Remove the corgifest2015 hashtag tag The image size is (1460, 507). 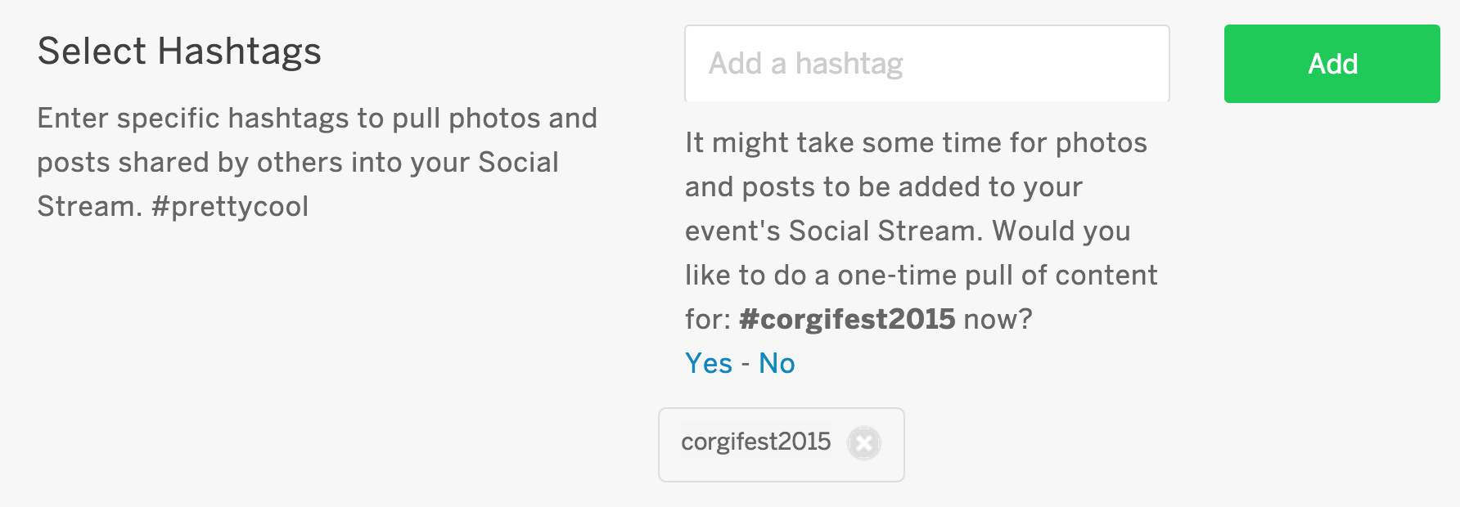tap(863, 443)
